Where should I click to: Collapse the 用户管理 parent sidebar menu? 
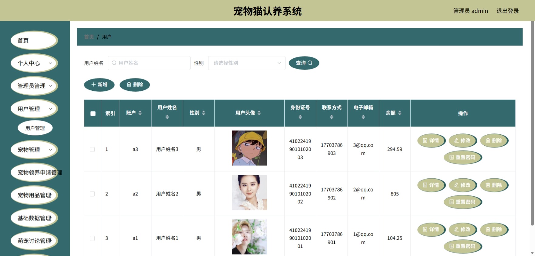point(34,109)
